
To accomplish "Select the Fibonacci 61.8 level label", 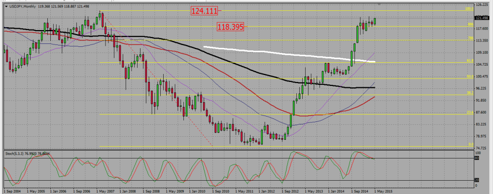I will pyautogui.click(x=471, y=60).
